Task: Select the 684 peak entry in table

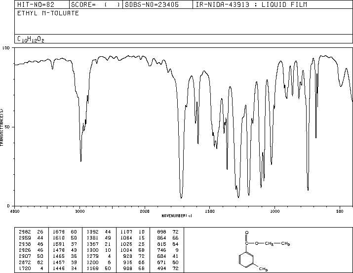Action: (161, 256)
